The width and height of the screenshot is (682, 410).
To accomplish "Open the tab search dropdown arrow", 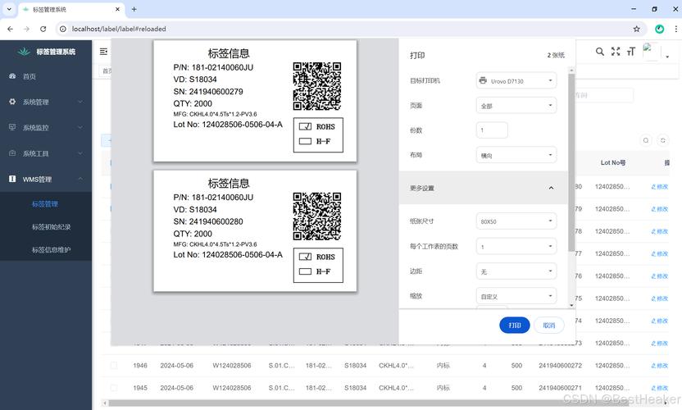I will tap(9, 9).
